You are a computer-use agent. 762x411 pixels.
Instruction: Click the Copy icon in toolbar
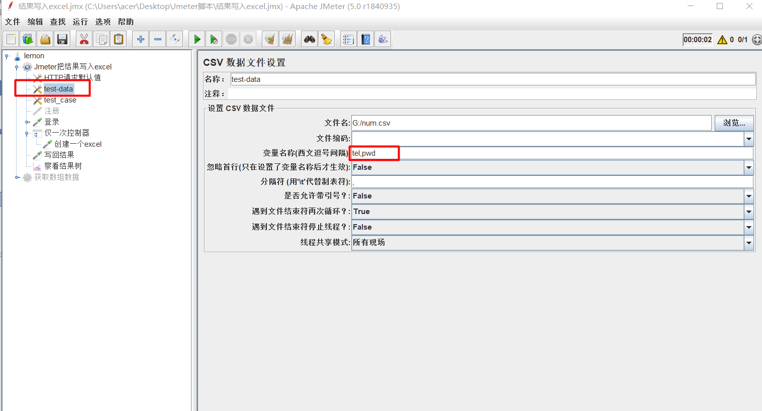102,39
